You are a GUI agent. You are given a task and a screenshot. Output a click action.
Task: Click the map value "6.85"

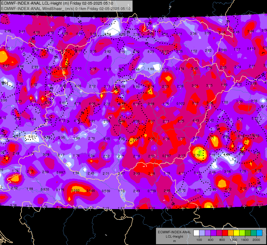[x=226, y=137]
